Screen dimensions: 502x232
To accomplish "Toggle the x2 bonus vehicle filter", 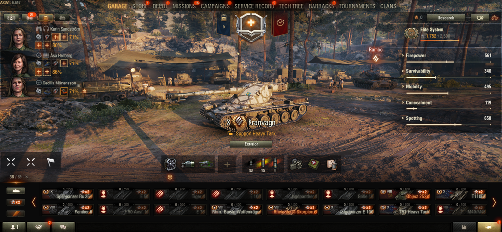I will 16,202.
